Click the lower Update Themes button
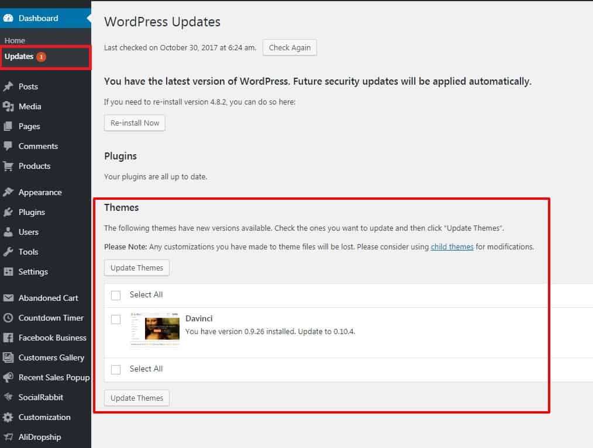 pyautogui.click(x=137, y=398)
